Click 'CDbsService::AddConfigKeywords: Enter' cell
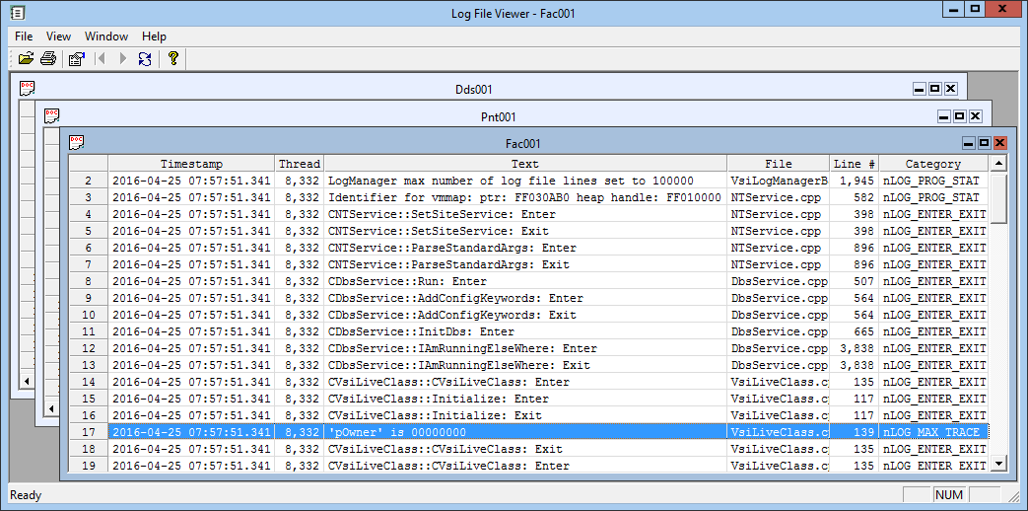 pyautogui.click(x=526, y=299)
